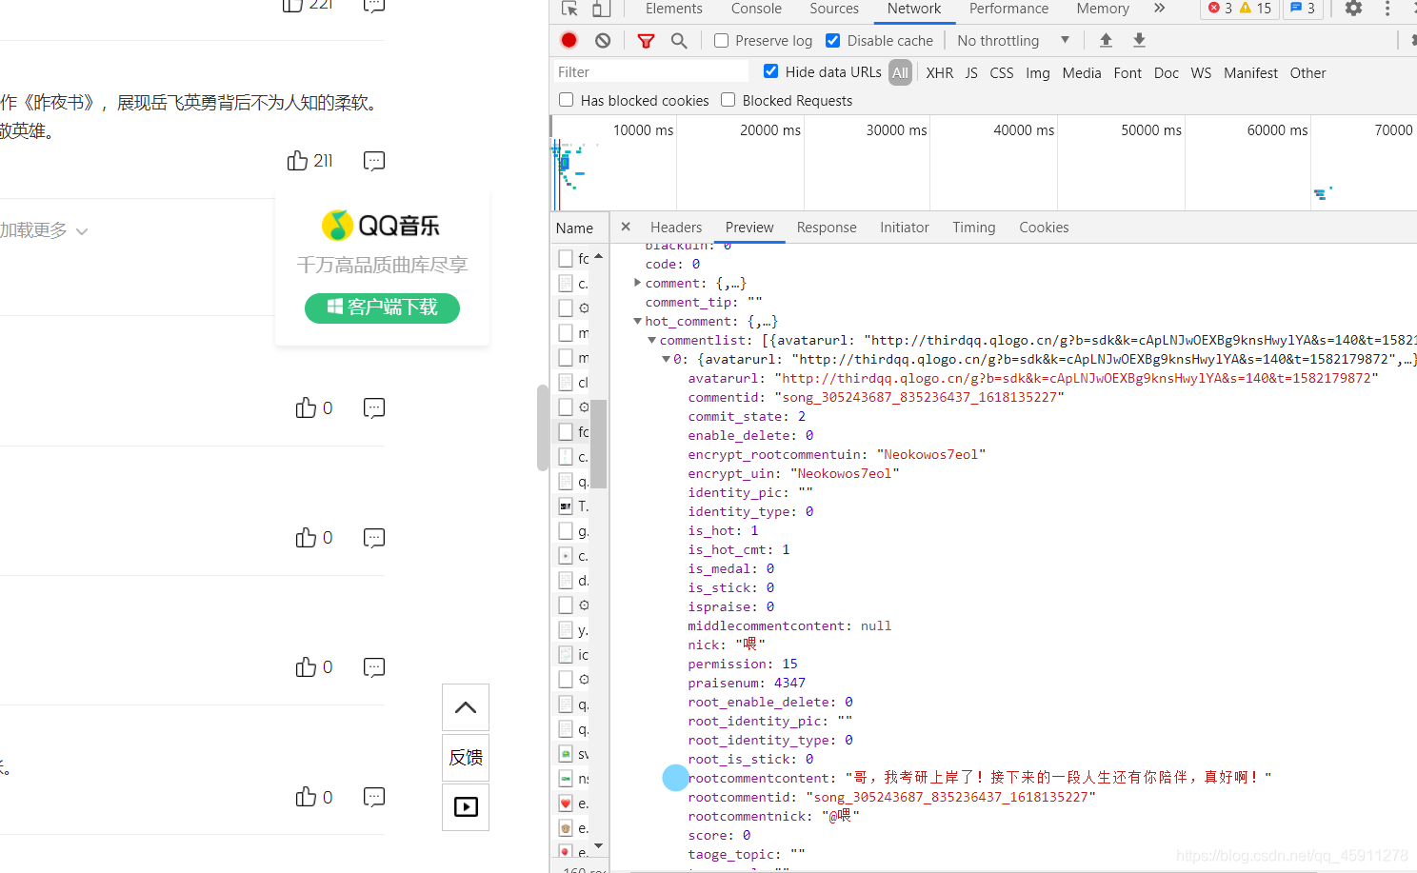Open DevTools three-dot menu

[1387, 9]
